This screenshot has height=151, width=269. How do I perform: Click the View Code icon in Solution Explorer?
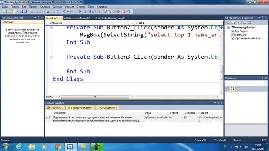(x=245, y=22)
